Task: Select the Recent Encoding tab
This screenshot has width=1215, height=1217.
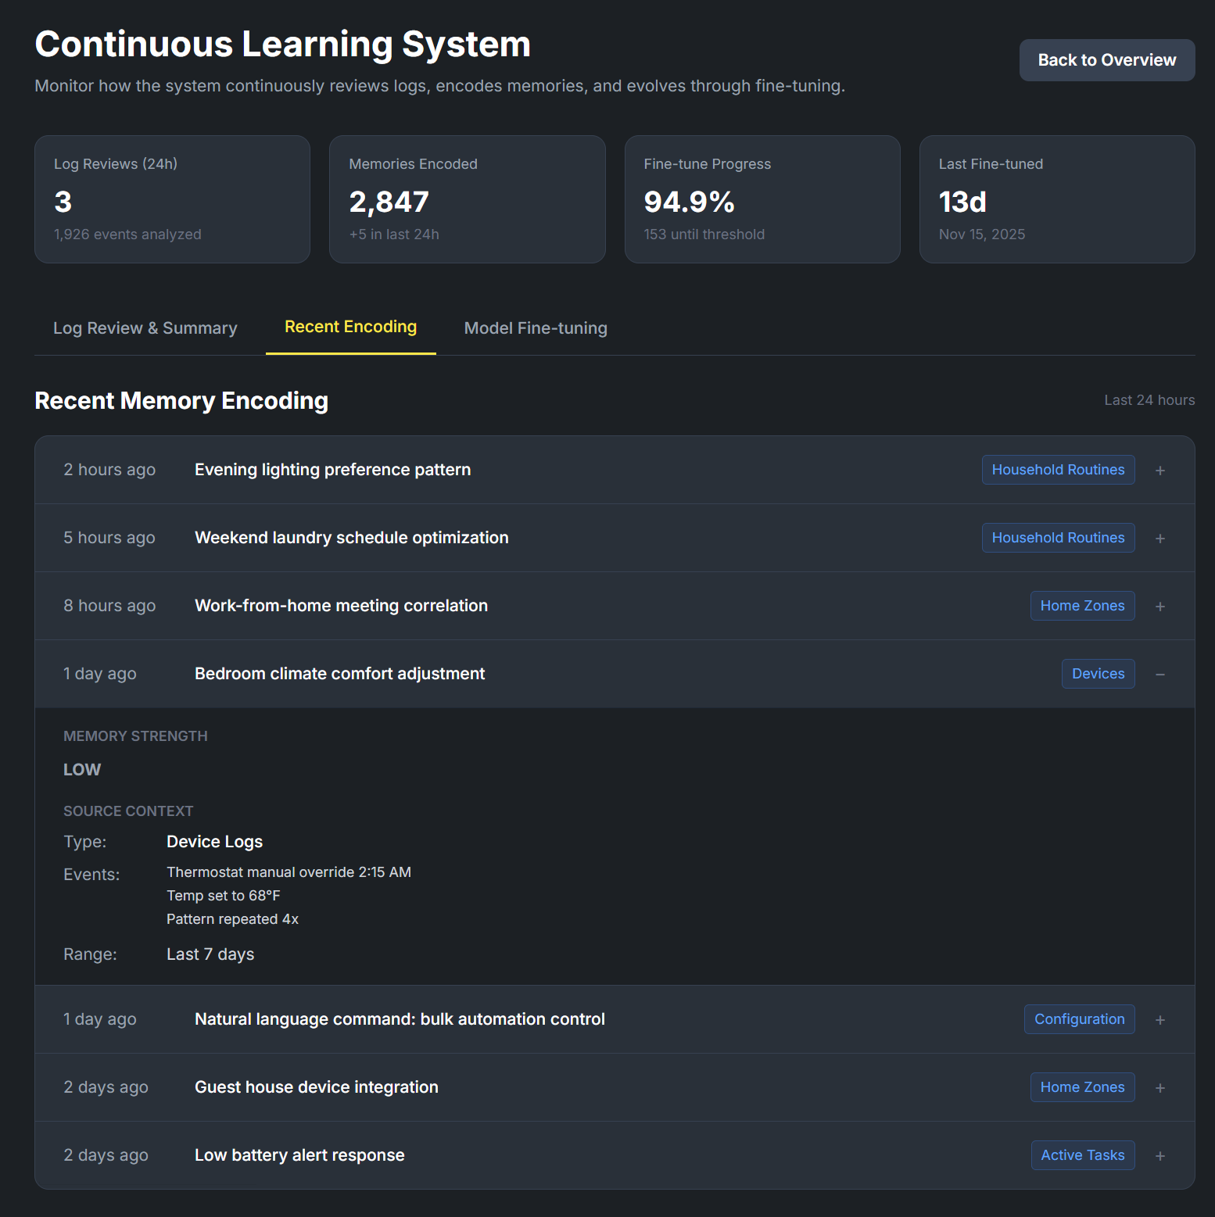Action: pyautogui.click(x=350, y=327)
